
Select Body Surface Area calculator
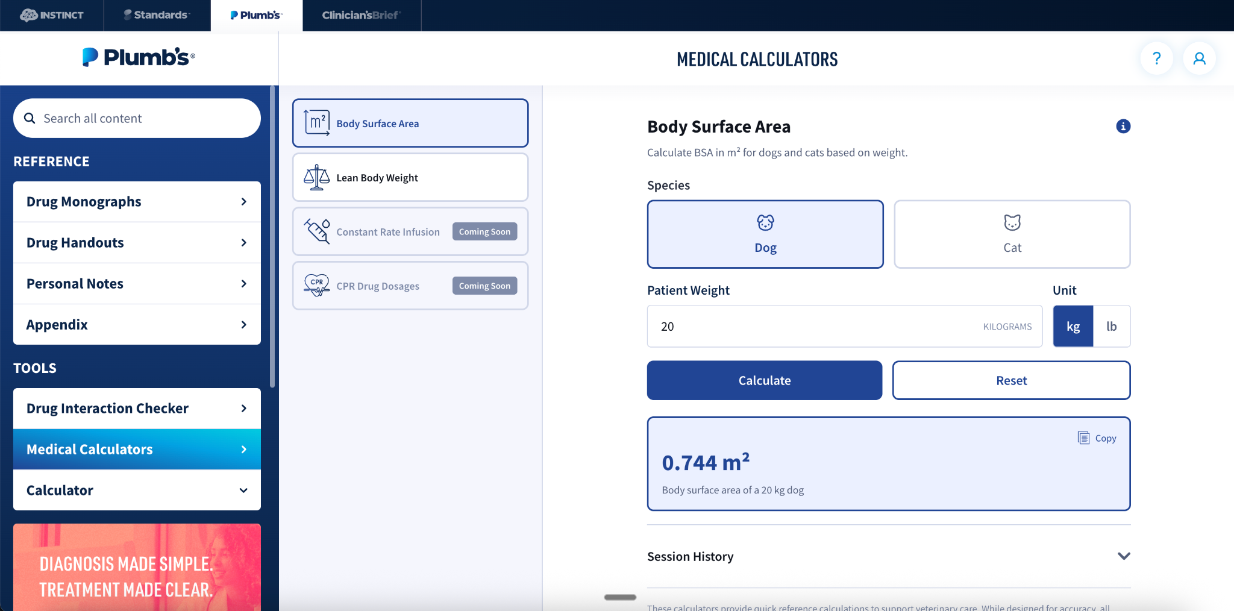[x=410, y=123]
